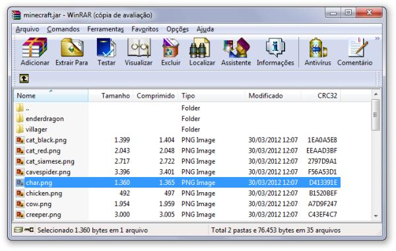396x251 pixels.
Task: Maximize the WinRAR window
Action: (x=348, y=13)
